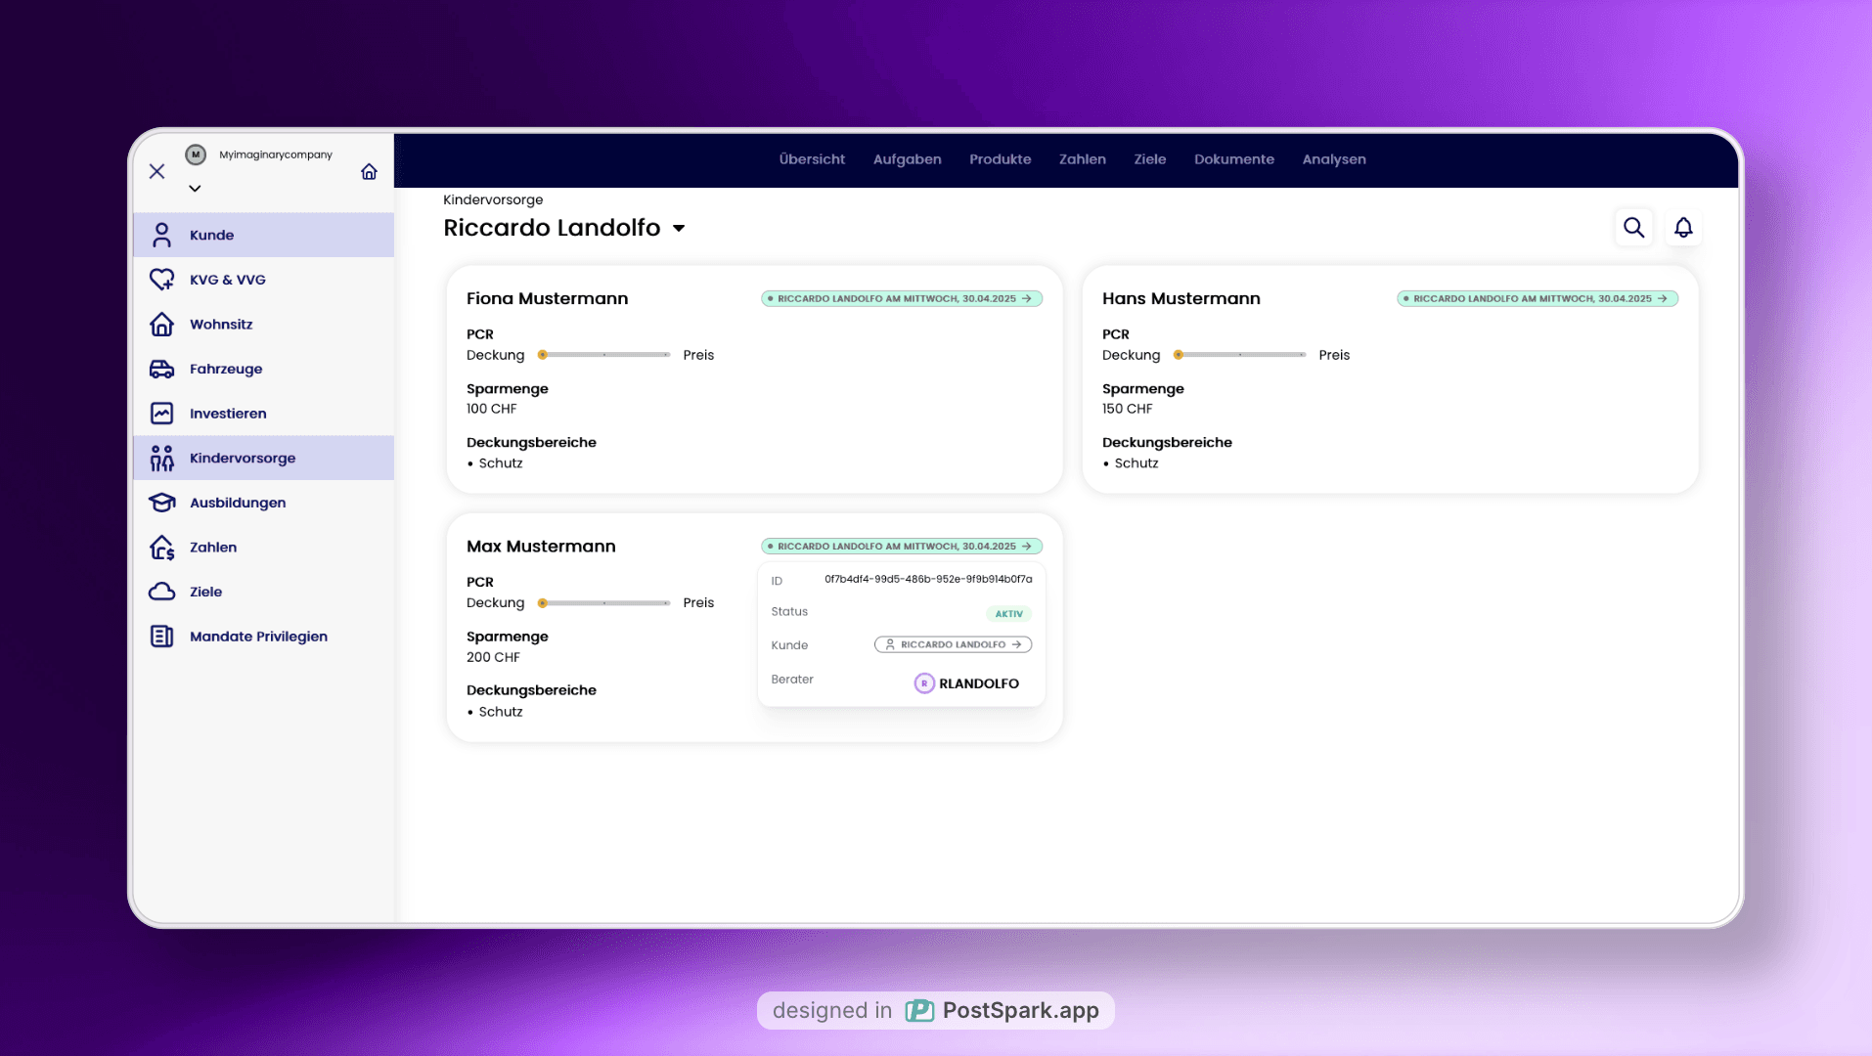Switch to the Dokumente tab

coord(1234,159)
